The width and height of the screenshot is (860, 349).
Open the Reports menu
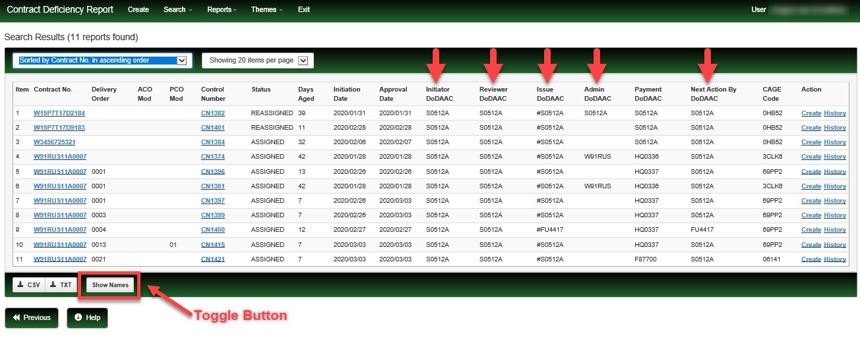tap(222, 10)
